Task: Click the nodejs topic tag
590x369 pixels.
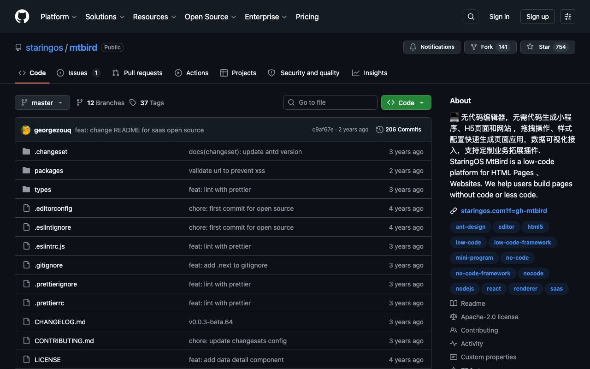Action: point(465,289)
